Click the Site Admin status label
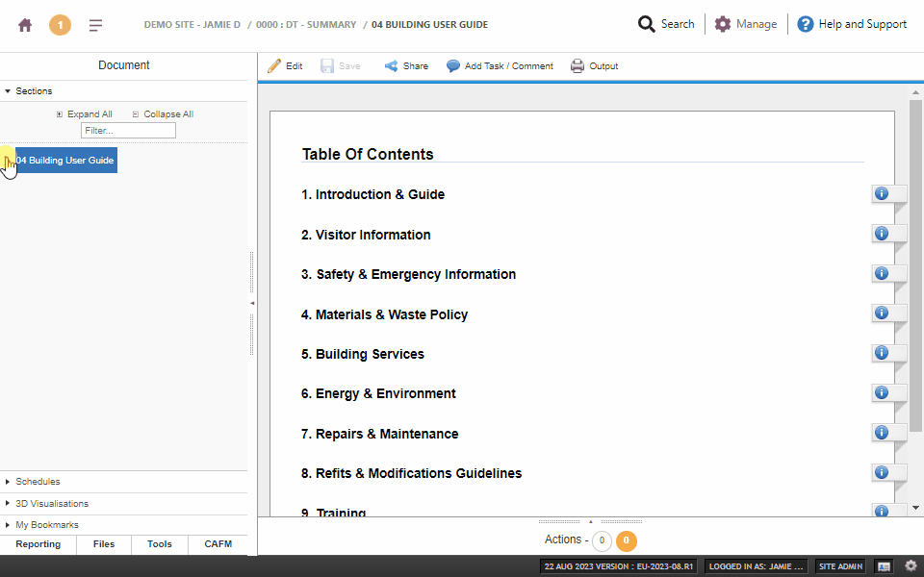Viewport: 924px width, 577px height. [x=840, y=566]
